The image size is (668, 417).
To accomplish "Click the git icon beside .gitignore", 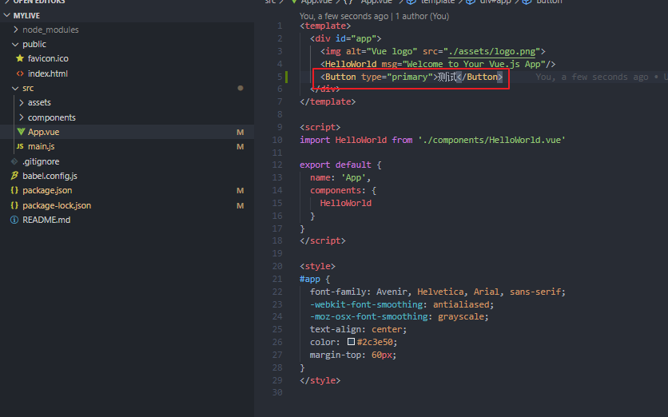I will (14, 161).
